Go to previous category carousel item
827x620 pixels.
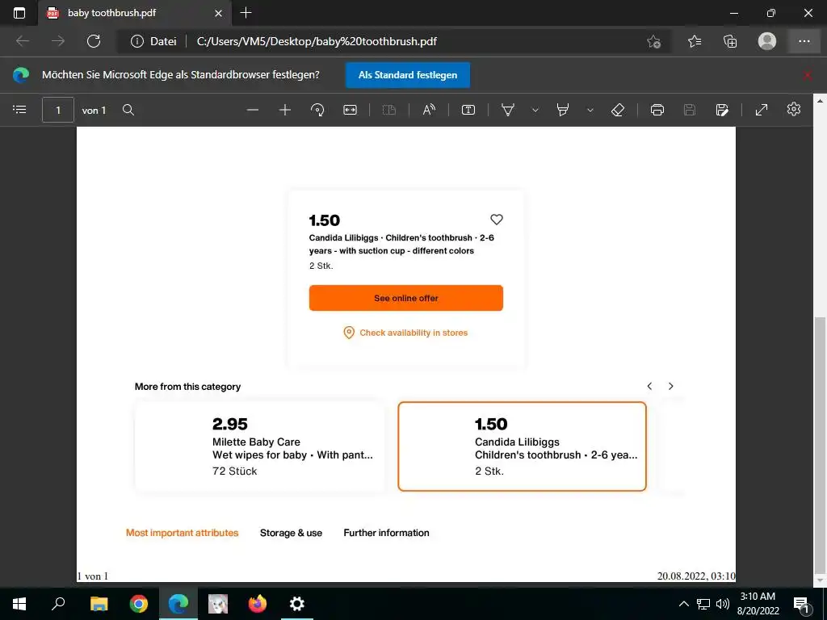tap(650, 387)
